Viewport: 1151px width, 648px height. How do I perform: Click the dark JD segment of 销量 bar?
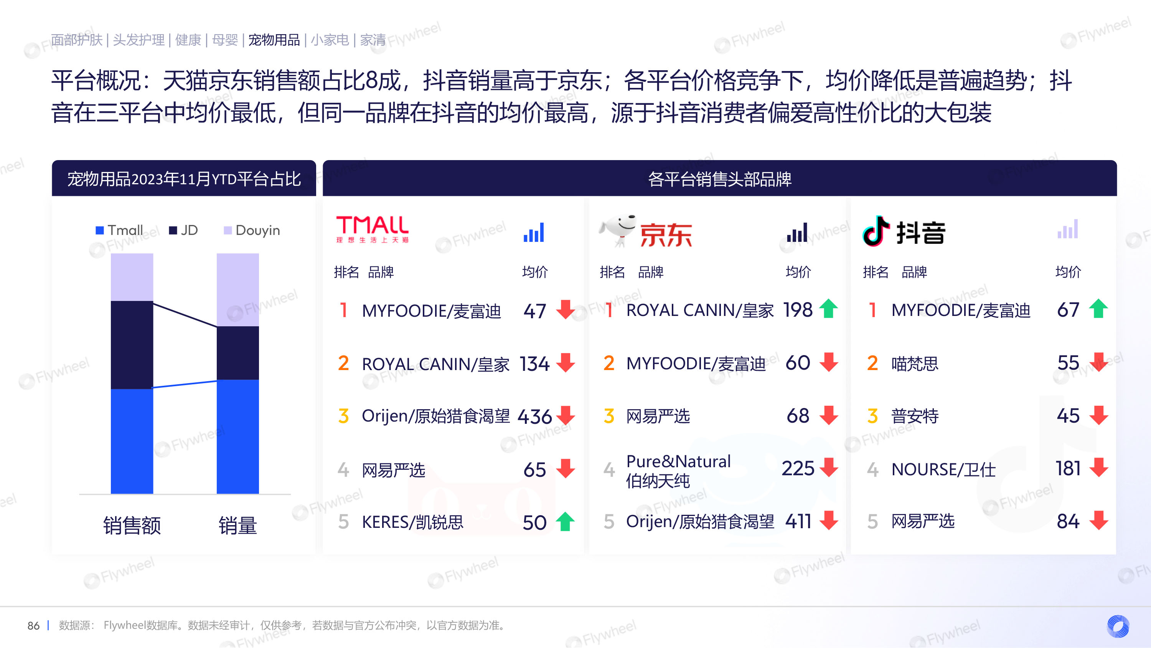238,353
